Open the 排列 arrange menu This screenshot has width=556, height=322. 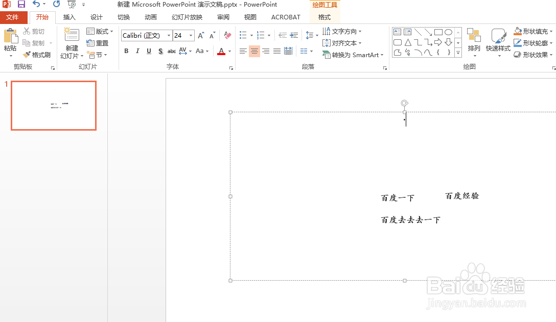click(x=474, y=42)
